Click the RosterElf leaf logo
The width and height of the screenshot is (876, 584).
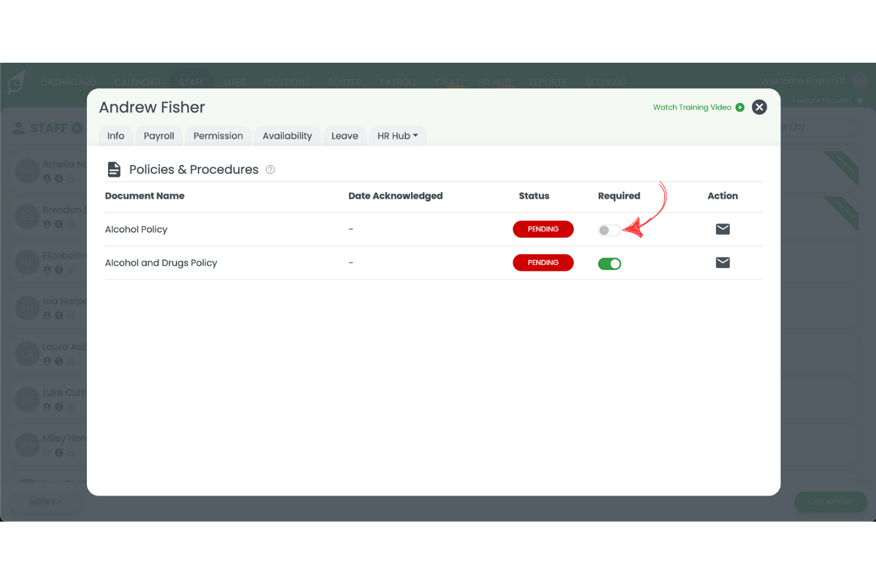coord(16,82)
